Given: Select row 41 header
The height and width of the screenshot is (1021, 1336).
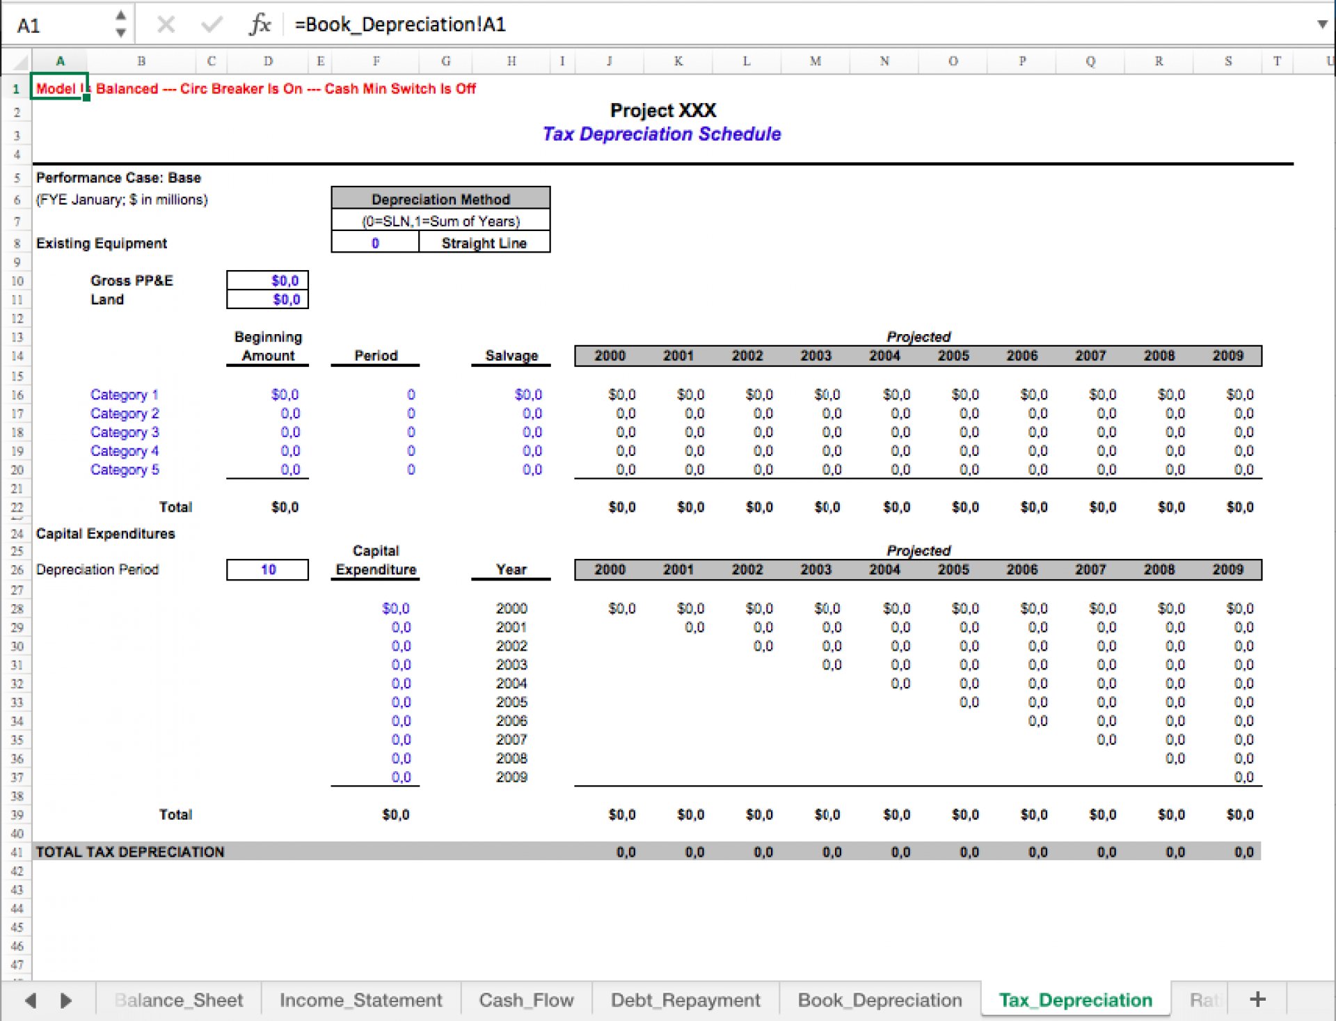Looking at the screenshot, I should [x=17, y=852].
